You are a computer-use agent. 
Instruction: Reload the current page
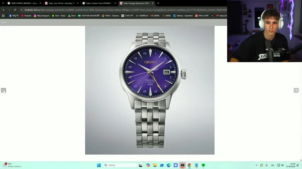(x=15, y=10)
